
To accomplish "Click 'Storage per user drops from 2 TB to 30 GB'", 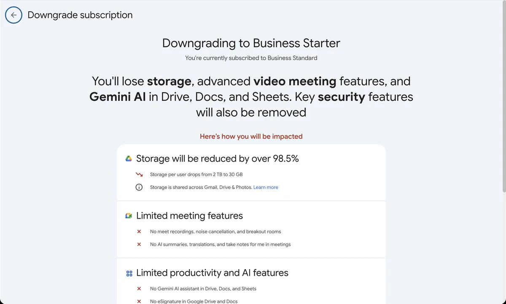I will click(196, 174).
